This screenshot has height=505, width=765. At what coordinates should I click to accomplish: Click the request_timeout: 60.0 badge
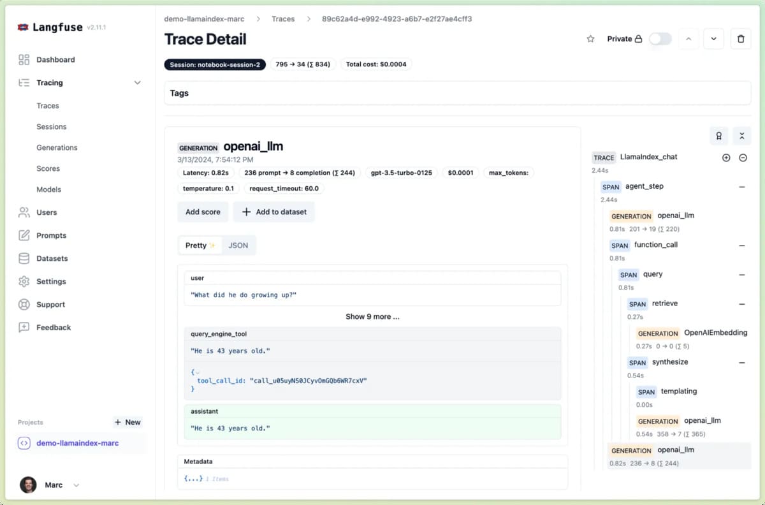[284, 189]
